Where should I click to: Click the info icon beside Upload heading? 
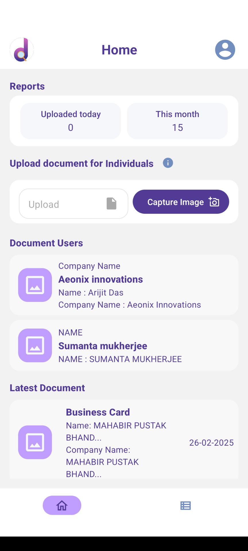[168, 163]
